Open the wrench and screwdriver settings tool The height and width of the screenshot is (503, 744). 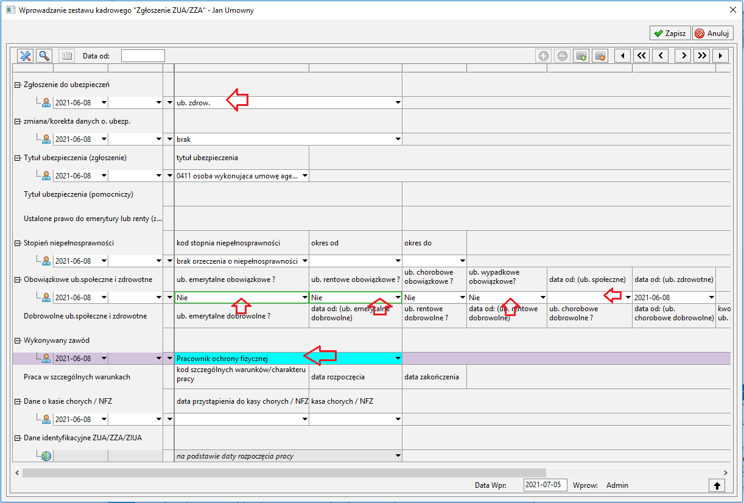[26, 56]
